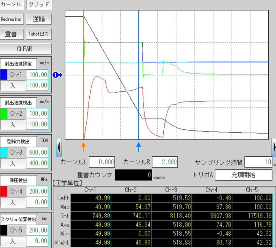Viewport: 276px width, 248px height.
Task: Click the グリッド button
Action: pyautogui.click(x=39, y=4)
